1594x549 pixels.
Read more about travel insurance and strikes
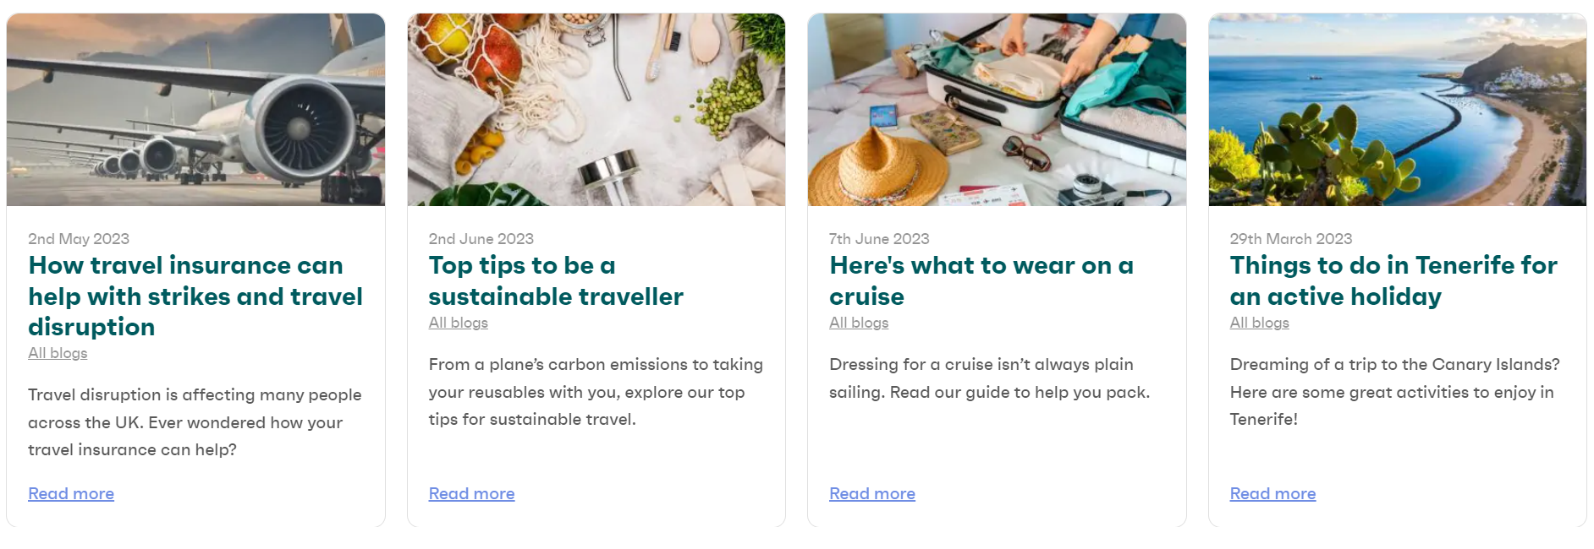(x=71, y=493)
